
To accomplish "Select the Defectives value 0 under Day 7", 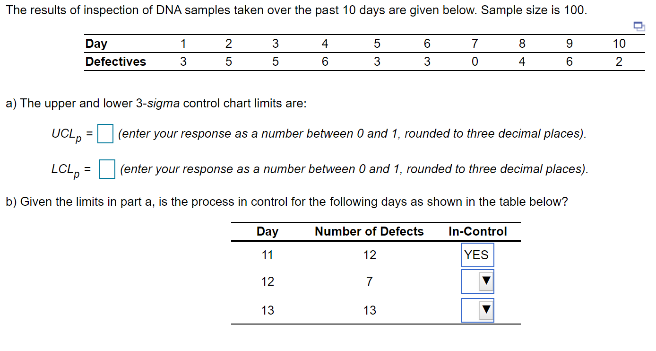I will (x=475, y=61).
